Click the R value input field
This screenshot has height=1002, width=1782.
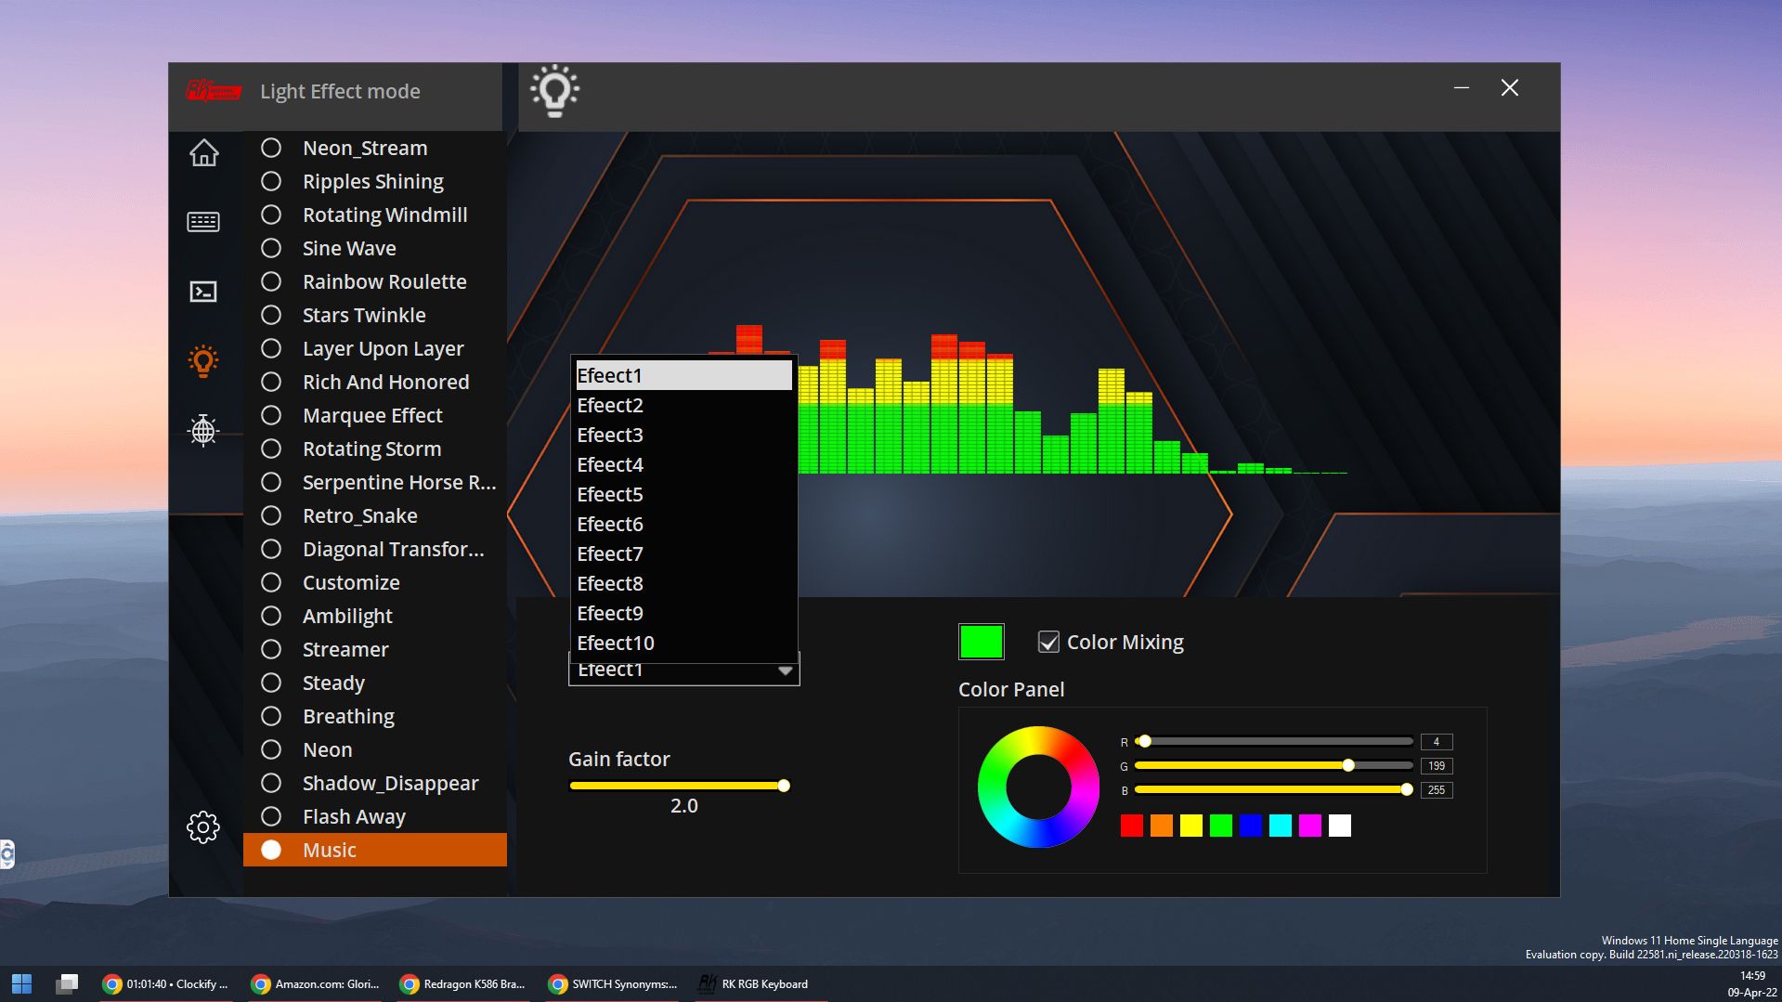point(1436,741)
